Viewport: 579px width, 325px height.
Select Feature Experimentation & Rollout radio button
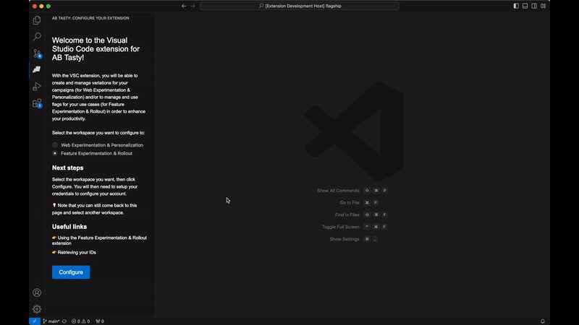(x=55, y=153)
